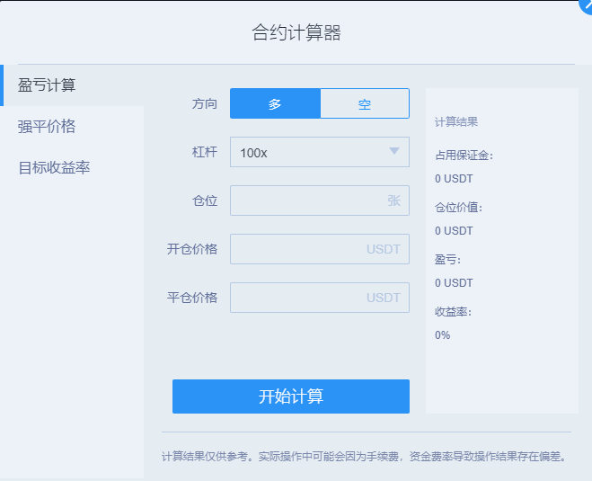Choose the 空 direction
The image size is (592, 481).
point(365,103)
